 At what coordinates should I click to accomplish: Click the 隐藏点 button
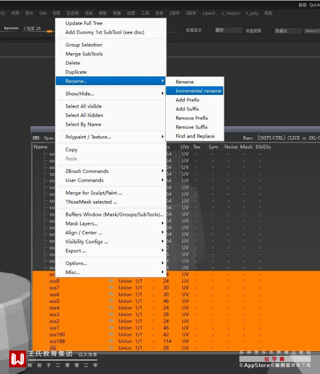tap(287, 31)
